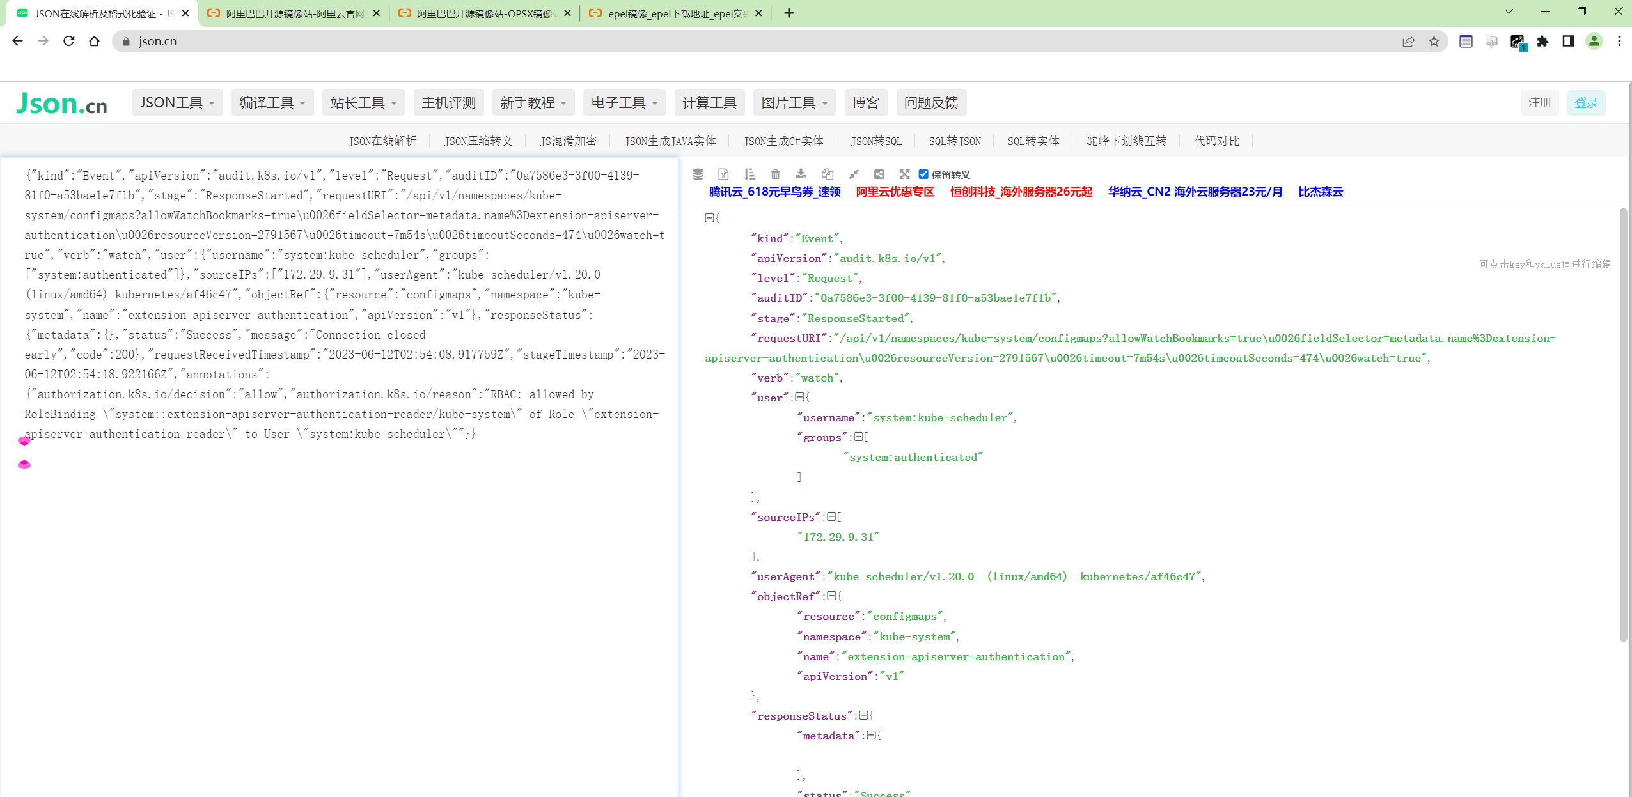The width and height of the screenshot is (1632, 797).
Task: Open the extensions puzzle piece menu
Action: (1542, 41)
